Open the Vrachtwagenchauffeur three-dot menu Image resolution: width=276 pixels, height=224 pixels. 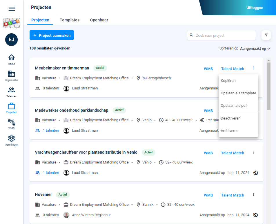coord(253,152)
